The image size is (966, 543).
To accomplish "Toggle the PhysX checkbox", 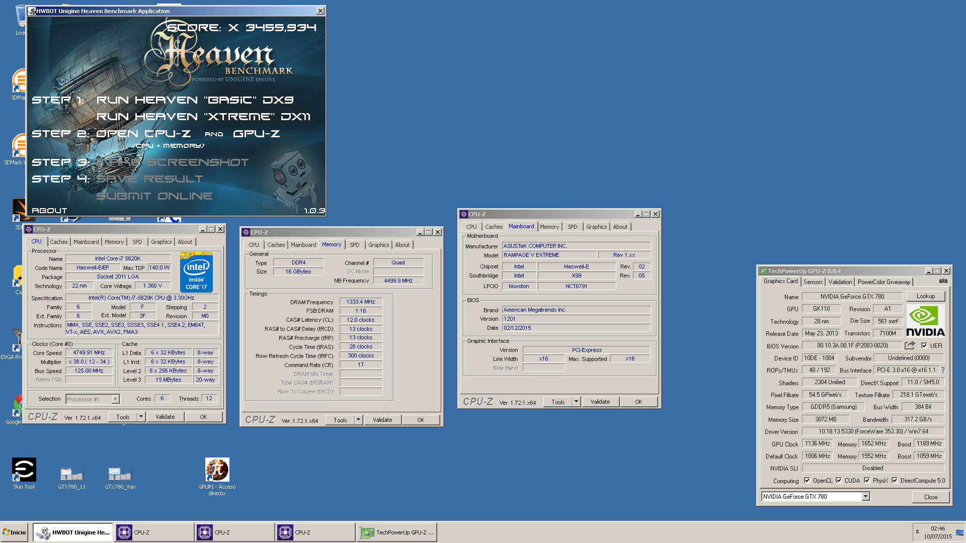I will tap(867, 480).
